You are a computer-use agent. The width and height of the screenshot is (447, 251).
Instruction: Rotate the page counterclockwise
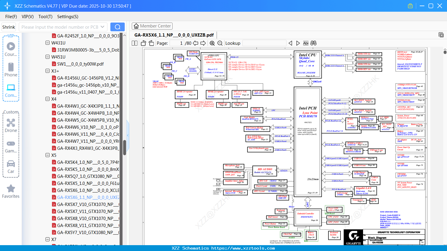(144, 43)
